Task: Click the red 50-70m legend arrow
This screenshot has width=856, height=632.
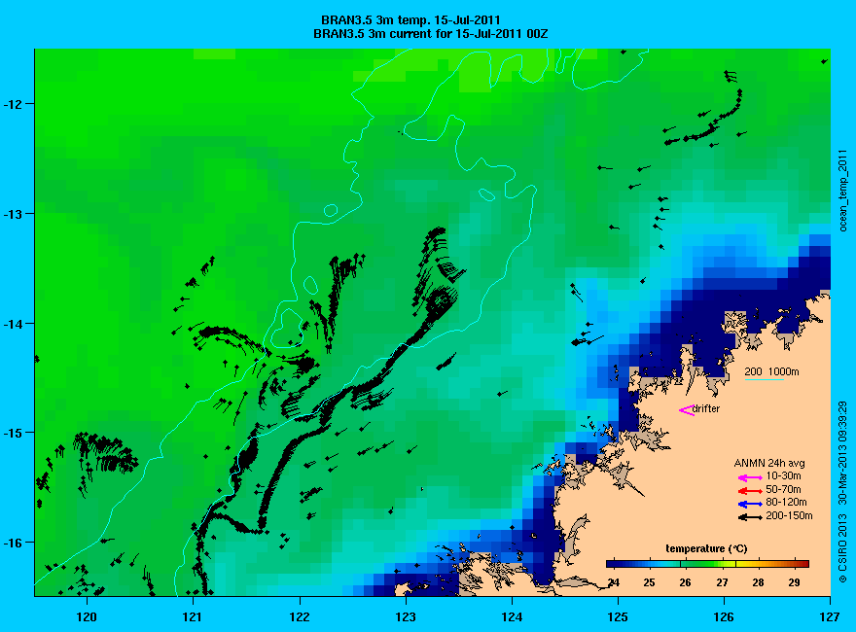Action: tap(750, 491)
